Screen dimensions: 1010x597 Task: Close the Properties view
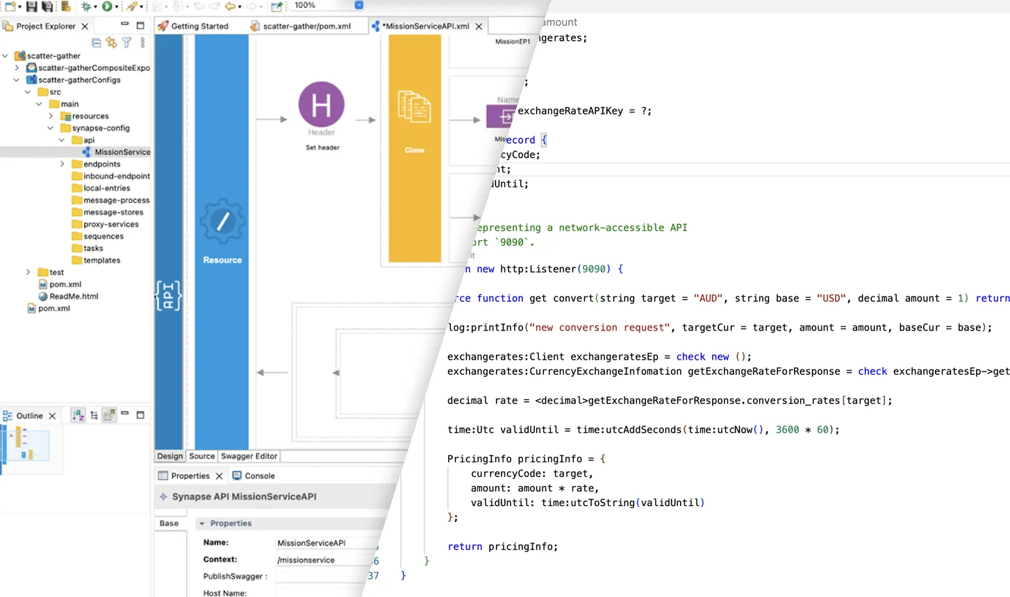(x=219, y=476)
